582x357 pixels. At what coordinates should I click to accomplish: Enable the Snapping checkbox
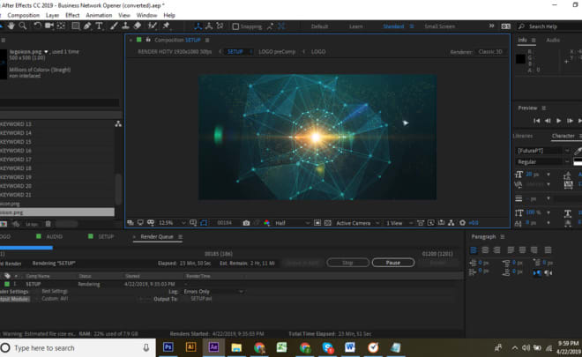point(235,26)
